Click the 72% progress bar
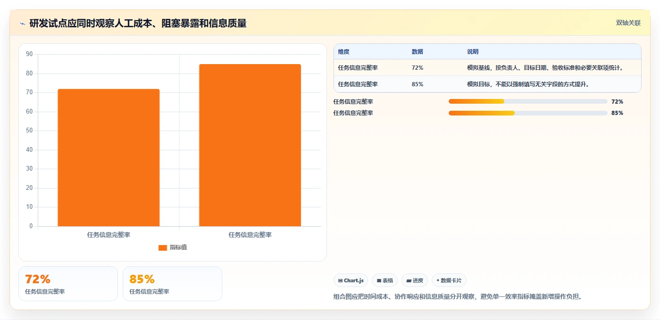 [528, 101]
